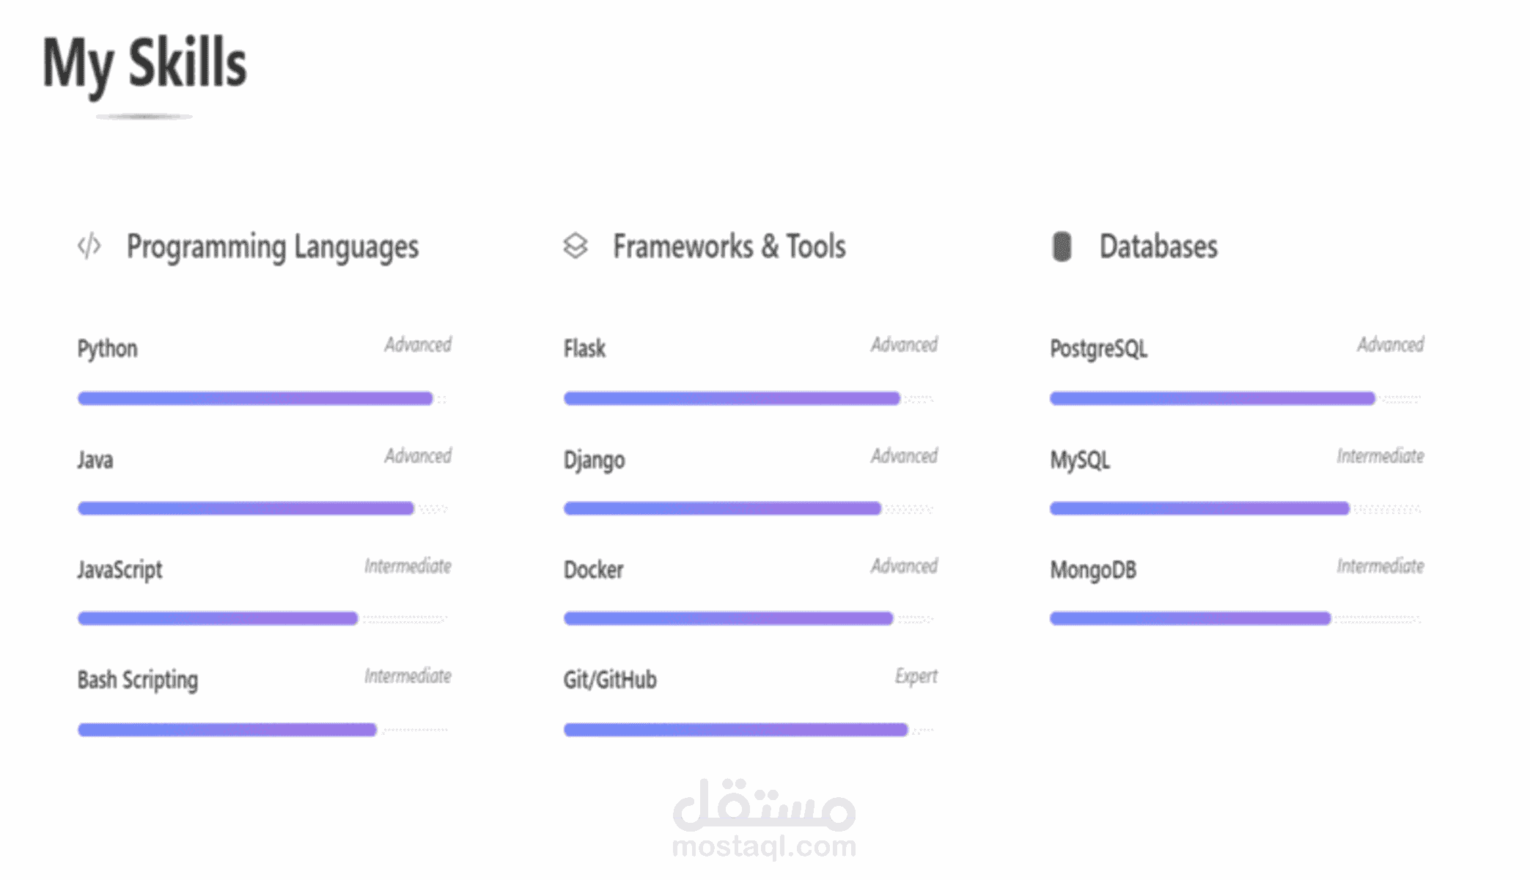Select the Frameworks & Tools section title
This screenshot has height=880, width=1530.
[729, 247]
